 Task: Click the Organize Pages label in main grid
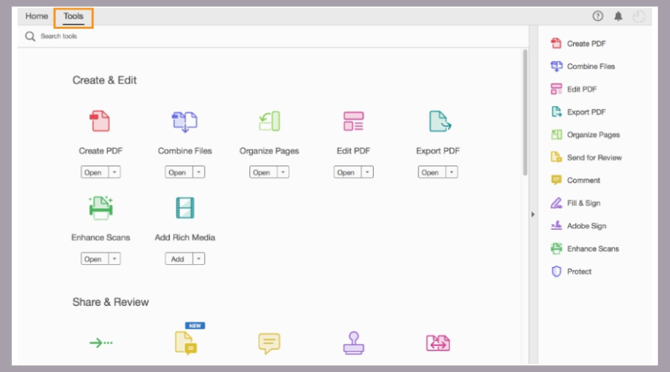[269, 151]
